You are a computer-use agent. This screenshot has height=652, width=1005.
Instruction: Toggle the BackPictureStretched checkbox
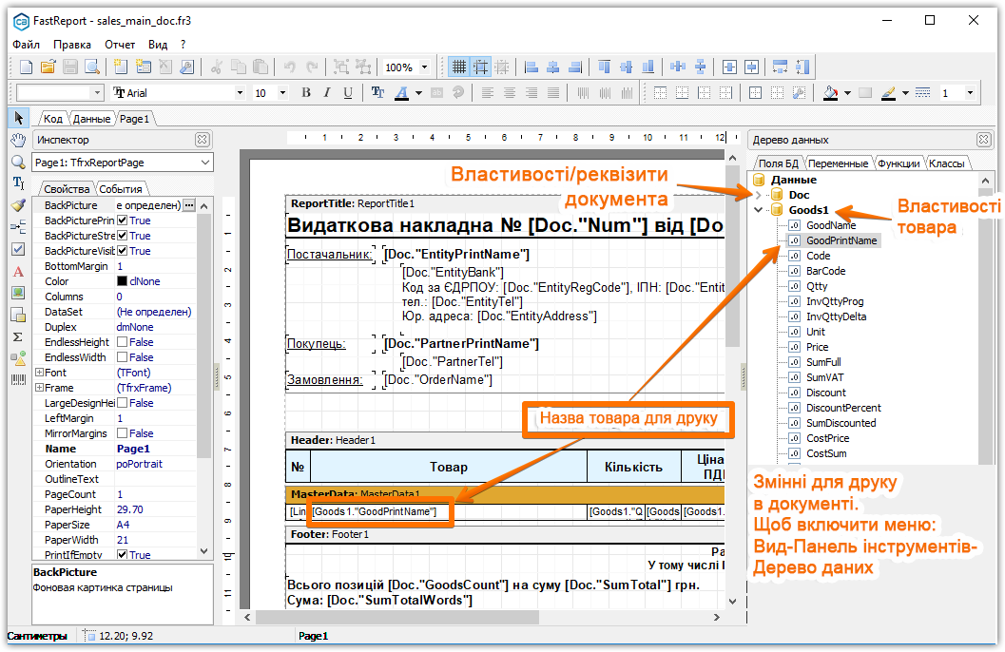click(123, 236)
